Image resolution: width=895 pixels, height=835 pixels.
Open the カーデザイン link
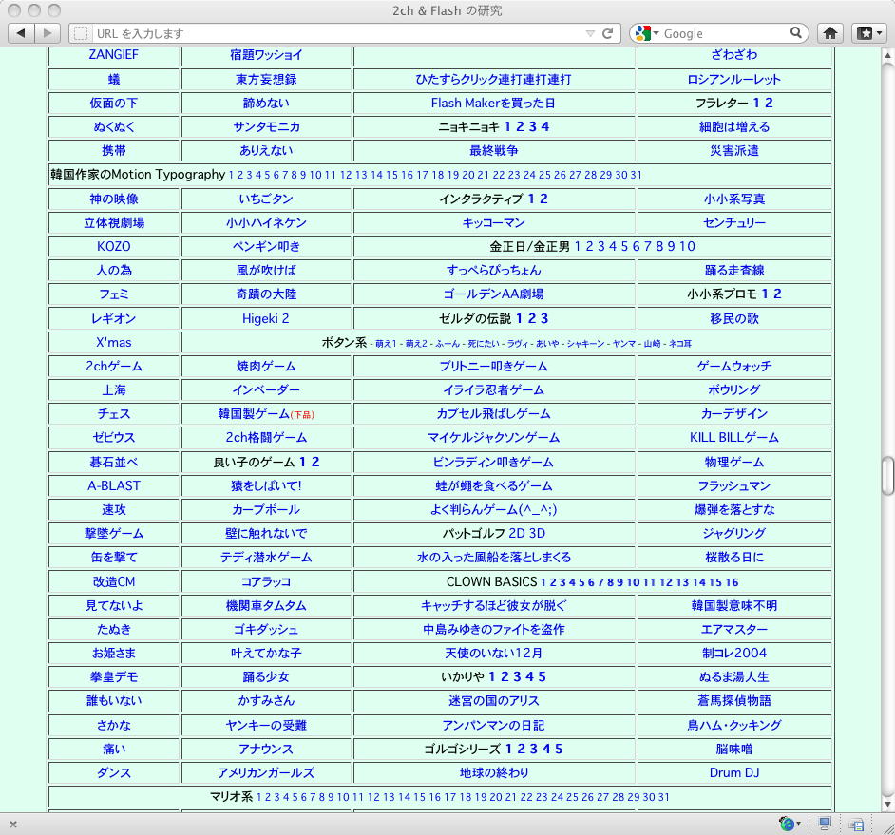point(734,414)
